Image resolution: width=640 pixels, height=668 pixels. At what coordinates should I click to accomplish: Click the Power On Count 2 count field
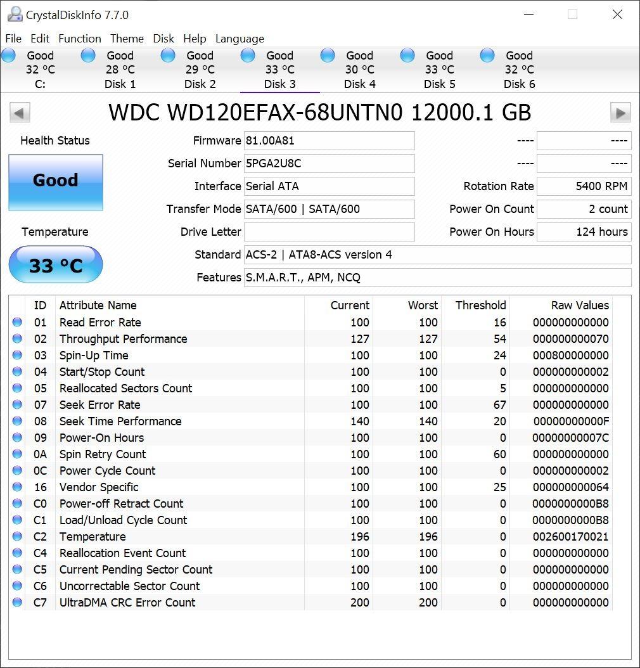point(584,209)
